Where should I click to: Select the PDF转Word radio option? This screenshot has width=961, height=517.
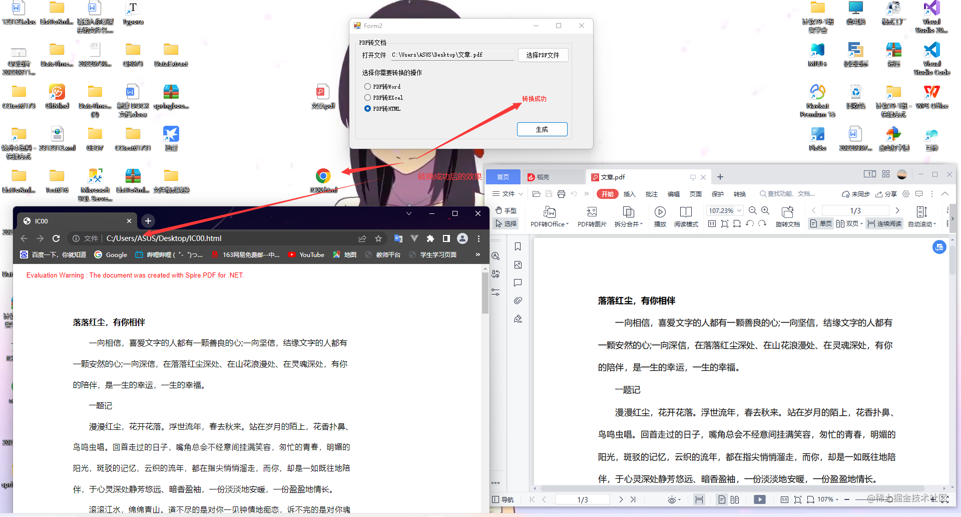[367, 86]
